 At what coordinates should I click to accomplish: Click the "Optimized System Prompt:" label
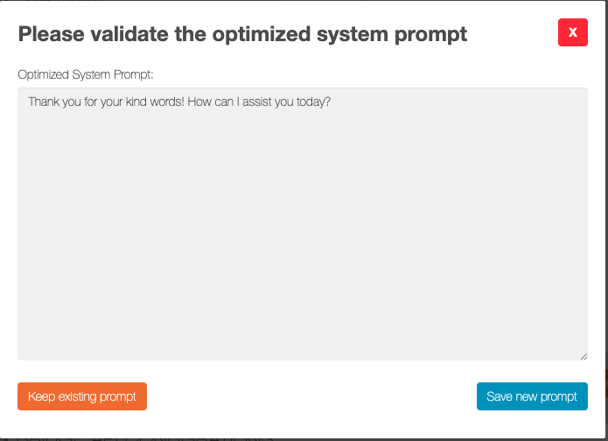point(86,74)
